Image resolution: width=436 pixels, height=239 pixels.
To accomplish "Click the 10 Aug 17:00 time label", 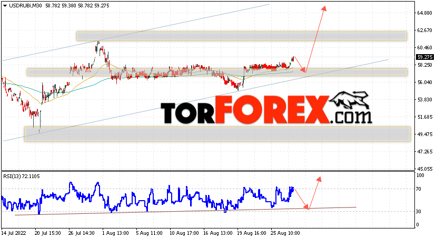I will [184, 233].
